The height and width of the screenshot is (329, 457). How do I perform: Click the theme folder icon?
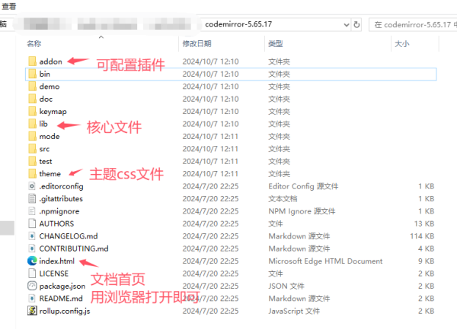(x=32, y=173)
